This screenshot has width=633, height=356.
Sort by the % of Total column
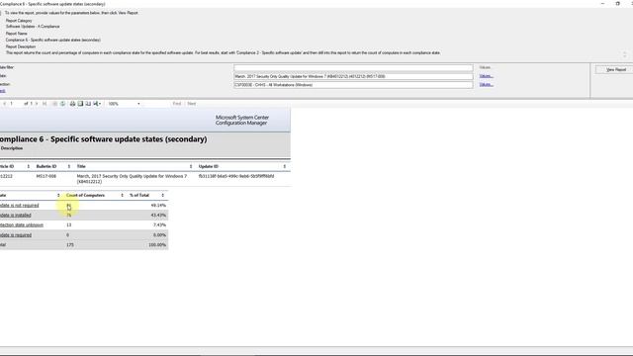(x=163, y=196)
